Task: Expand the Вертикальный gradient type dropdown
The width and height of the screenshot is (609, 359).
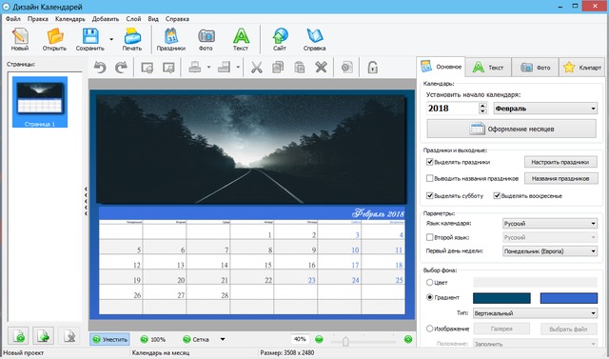Action: coord(535,313)
